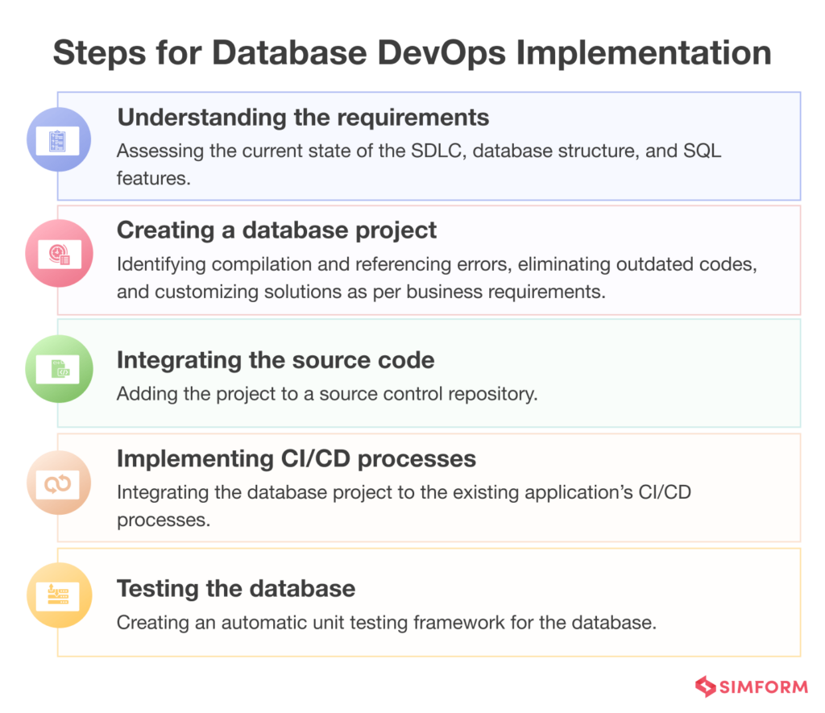
Task: Select the green source code file icon
Action: pyautogui.click(x=59, y=369)
